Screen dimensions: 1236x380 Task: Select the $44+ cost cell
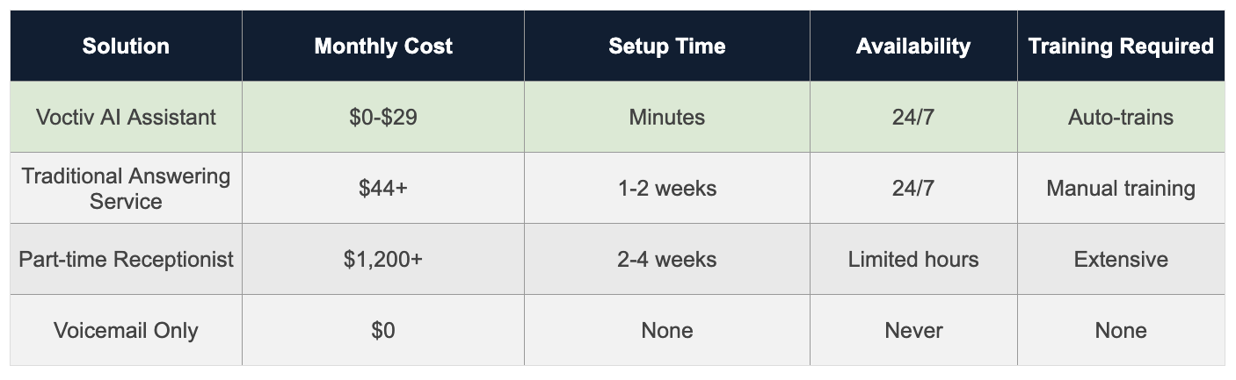[x=383, y=188]
